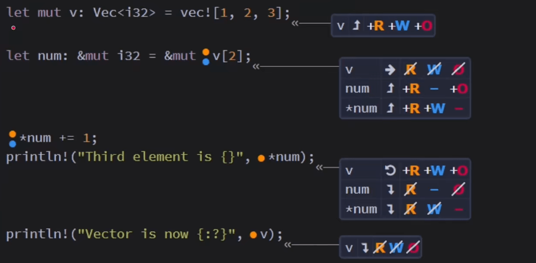Click the « marker after the vec![1, 2, 3] line
536x263 pixels.
coord(295,23)
